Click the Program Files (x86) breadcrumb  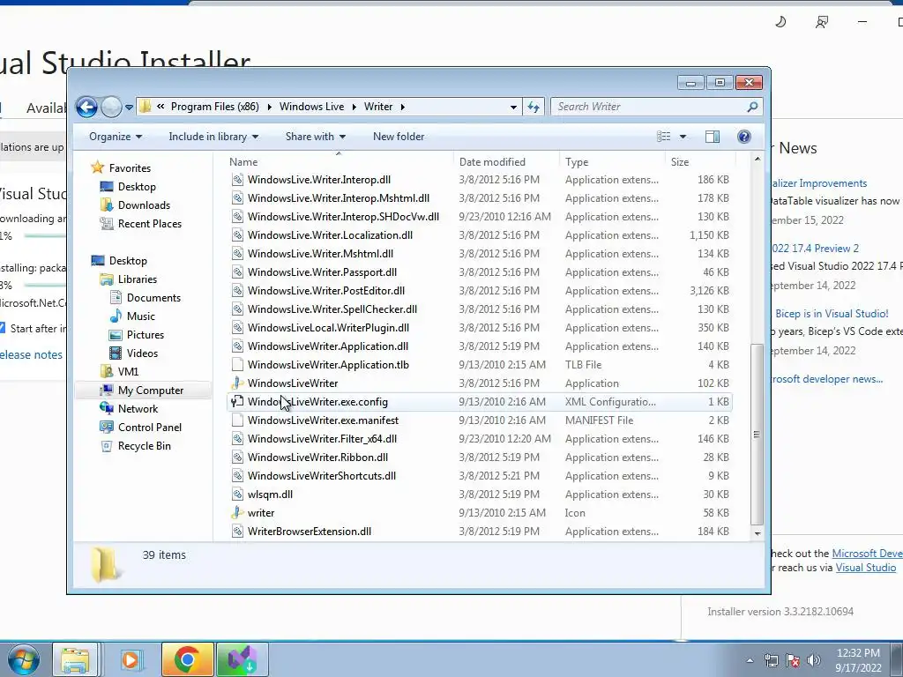[215, 107]
